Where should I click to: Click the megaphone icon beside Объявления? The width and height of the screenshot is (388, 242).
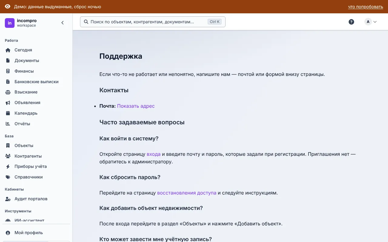coord(8,103)
